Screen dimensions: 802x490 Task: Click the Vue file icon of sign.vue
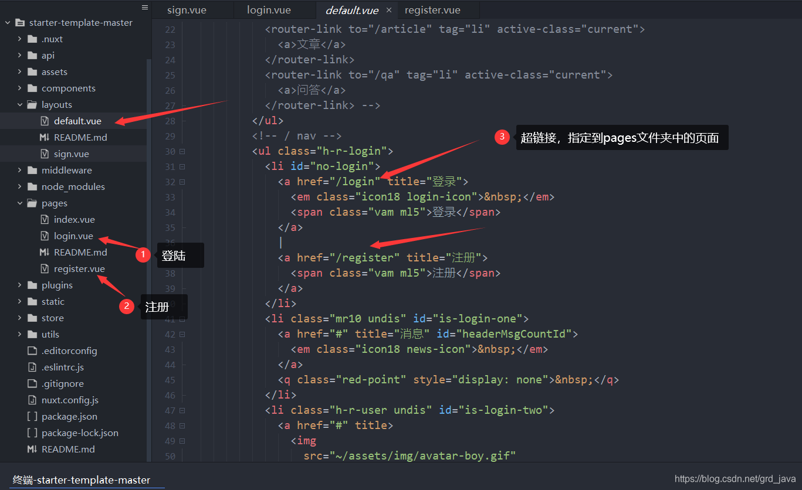pyautogui.click(x=45, y=154)
